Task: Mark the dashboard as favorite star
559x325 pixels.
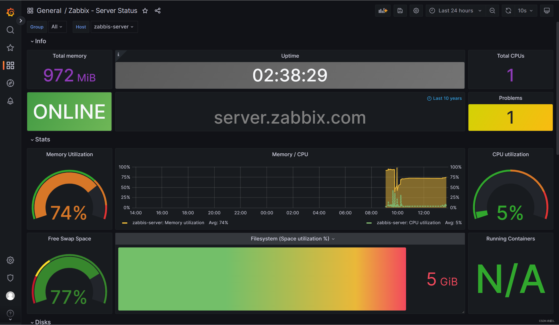Action: [145, 11]
